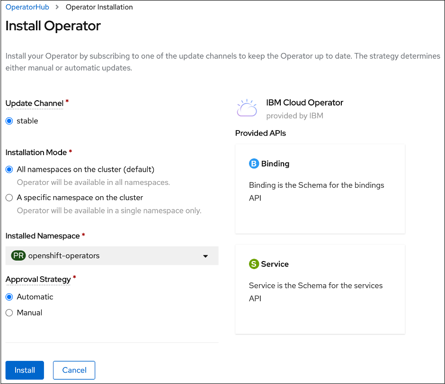Click the Operator Installation breadcrumb item
445x384 pixels.
click(x=99, y=7)
